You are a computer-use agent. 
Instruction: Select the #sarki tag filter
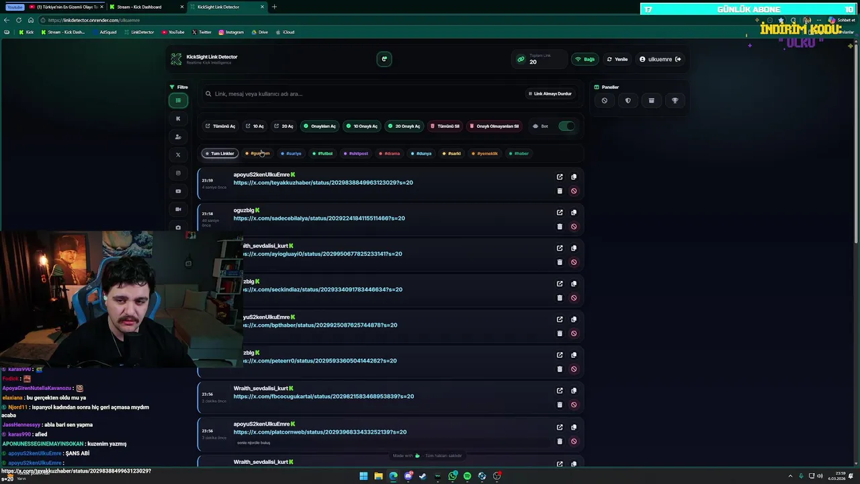coord(451,153)
